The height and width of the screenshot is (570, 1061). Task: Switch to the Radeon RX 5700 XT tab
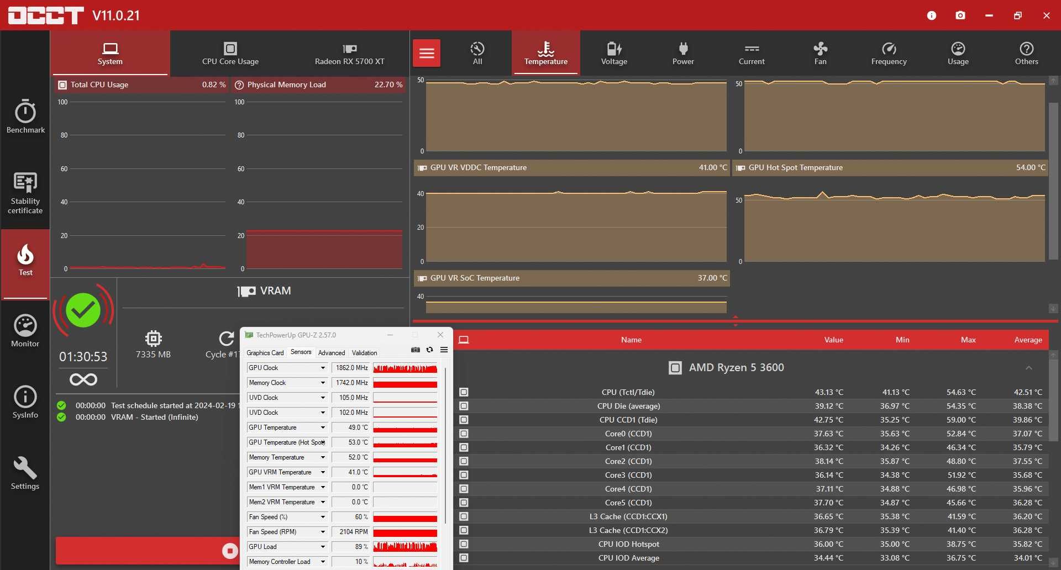[x=349, y=53]
